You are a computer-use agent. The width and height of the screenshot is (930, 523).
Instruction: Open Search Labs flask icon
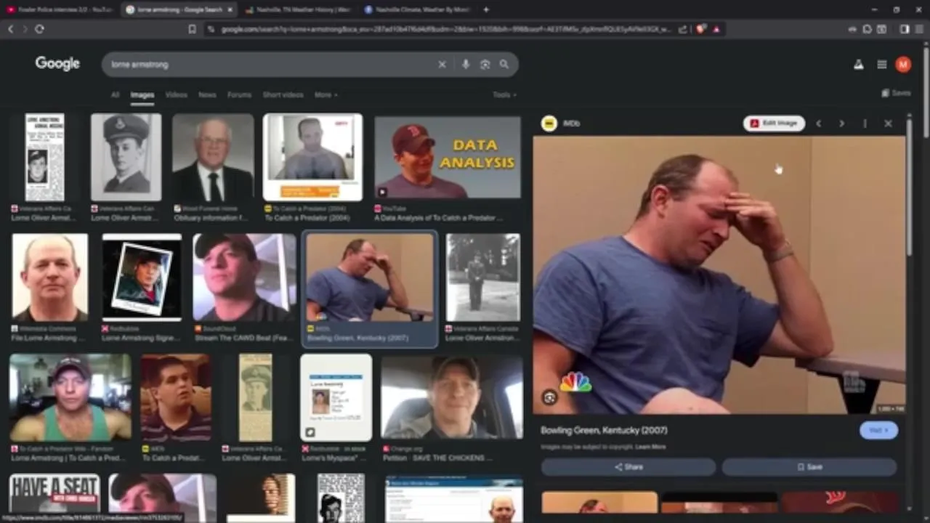[859, 65]
